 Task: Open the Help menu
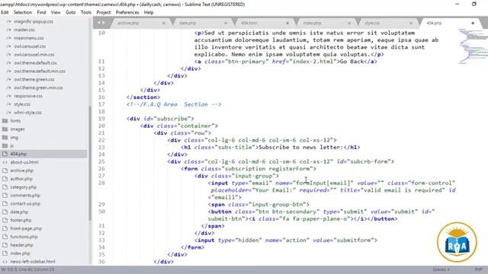[149, 12]
